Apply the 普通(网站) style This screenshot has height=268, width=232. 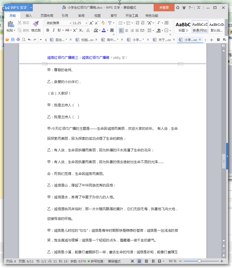[x=200, y=27]
